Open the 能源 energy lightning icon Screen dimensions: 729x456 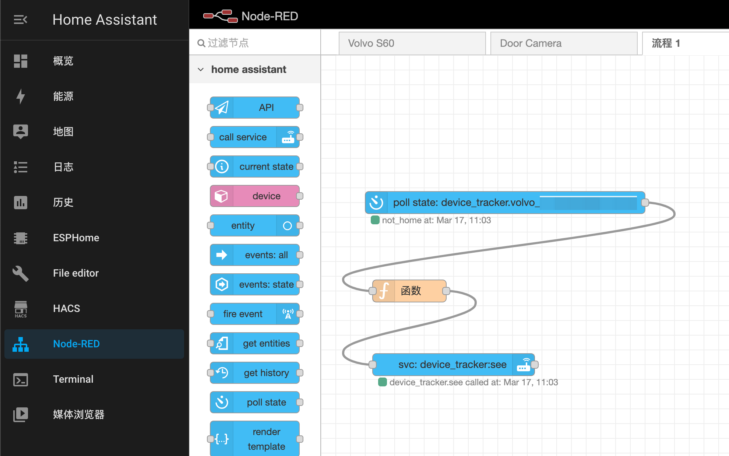point(21,97)
